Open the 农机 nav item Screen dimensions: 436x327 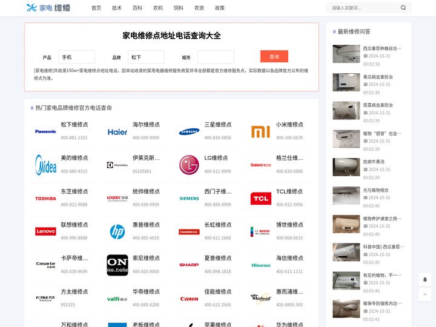coord(158,8)
